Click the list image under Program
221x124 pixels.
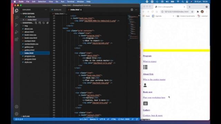[x=145, y=67]
